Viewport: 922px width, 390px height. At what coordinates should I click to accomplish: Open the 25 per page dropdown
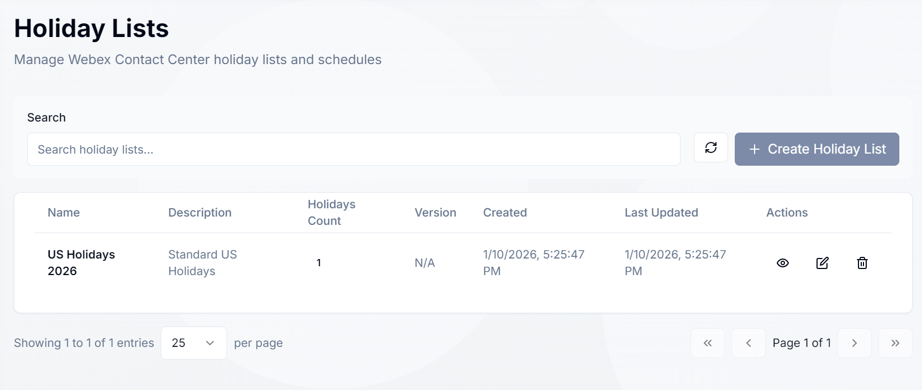click(193, 343)
